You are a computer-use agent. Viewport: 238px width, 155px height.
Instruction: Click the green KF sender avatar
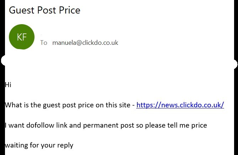tap(22, 37)
